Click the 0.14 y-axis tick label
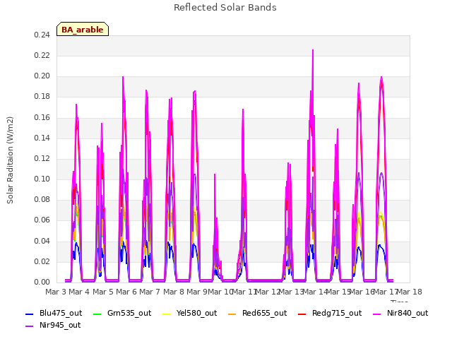Screen dimensions: 452x339 point(42,138)
